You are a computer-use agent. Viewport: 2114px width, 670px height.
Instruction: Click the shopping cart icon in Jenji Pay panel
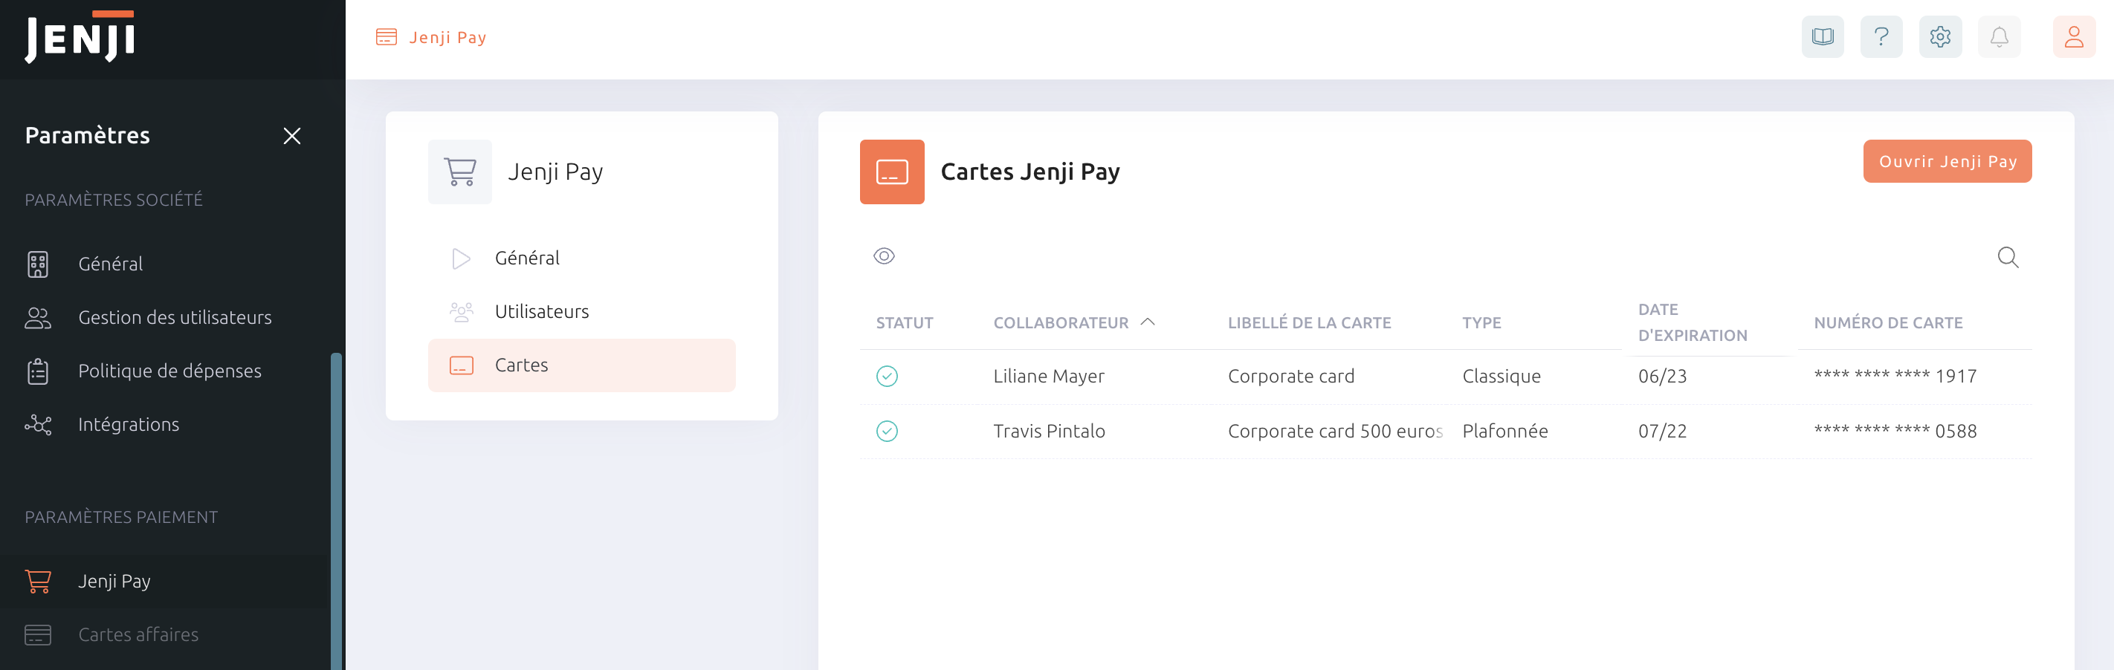pyautogui.click(x=459, y=172)
